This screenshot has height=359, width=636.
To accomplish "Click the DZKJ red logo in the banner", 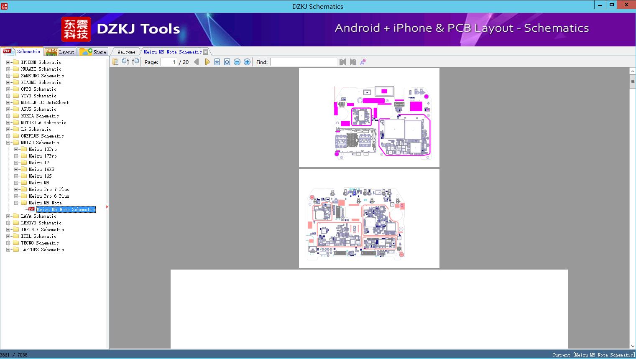I will point(76,29).
